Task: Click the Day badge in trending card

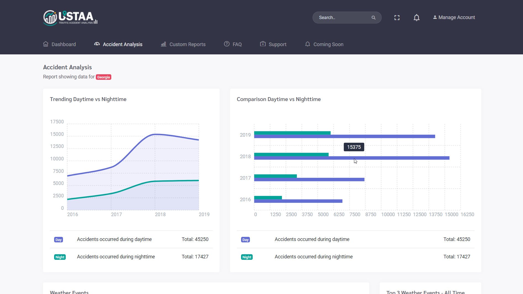Action: pos(59,240)
